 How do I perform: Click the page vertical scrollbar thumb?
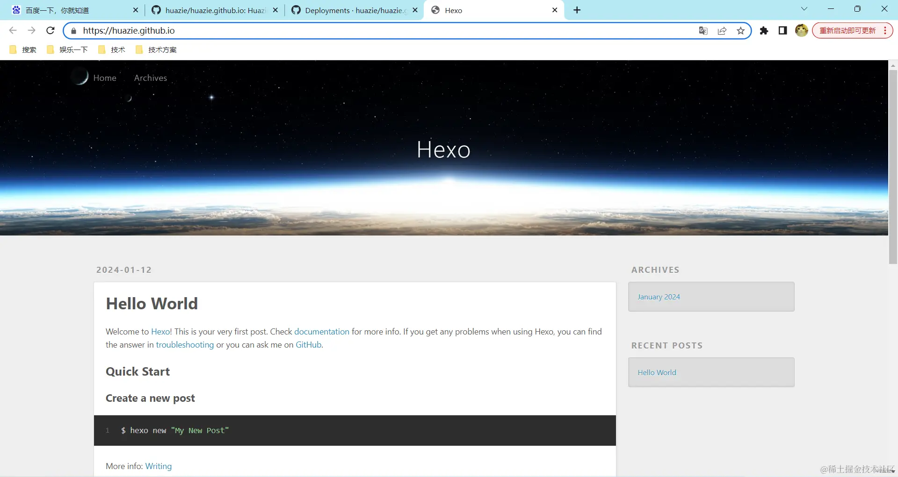(893, 167)
